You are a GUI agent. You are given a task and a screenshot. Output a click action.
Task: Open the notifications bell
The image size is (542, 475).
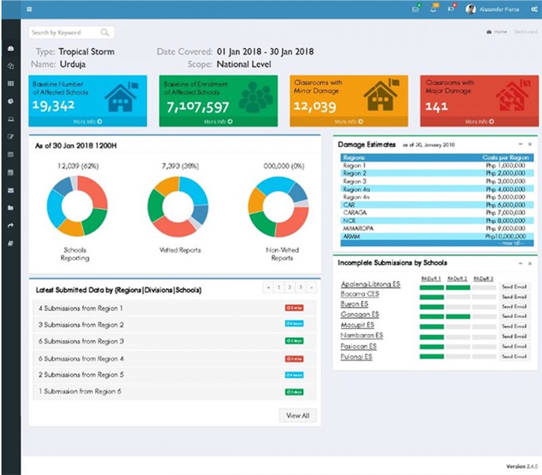(x=434, y=9)
